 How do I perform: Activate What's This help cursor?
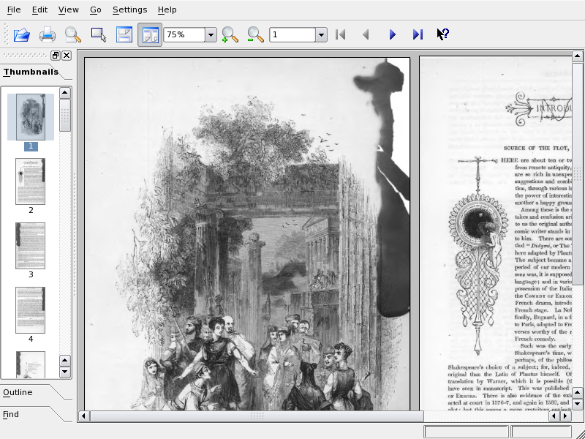coord(443,34)
